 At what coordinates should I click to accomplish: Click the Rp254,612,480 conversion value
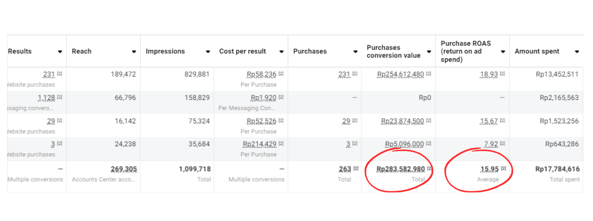coord(400,74)
